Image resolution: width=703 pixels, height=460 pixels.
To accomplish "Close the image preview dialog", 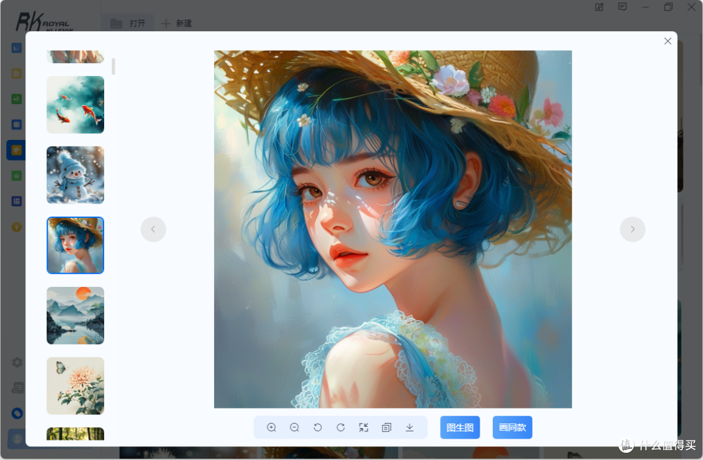I will [x=668, y=41].
